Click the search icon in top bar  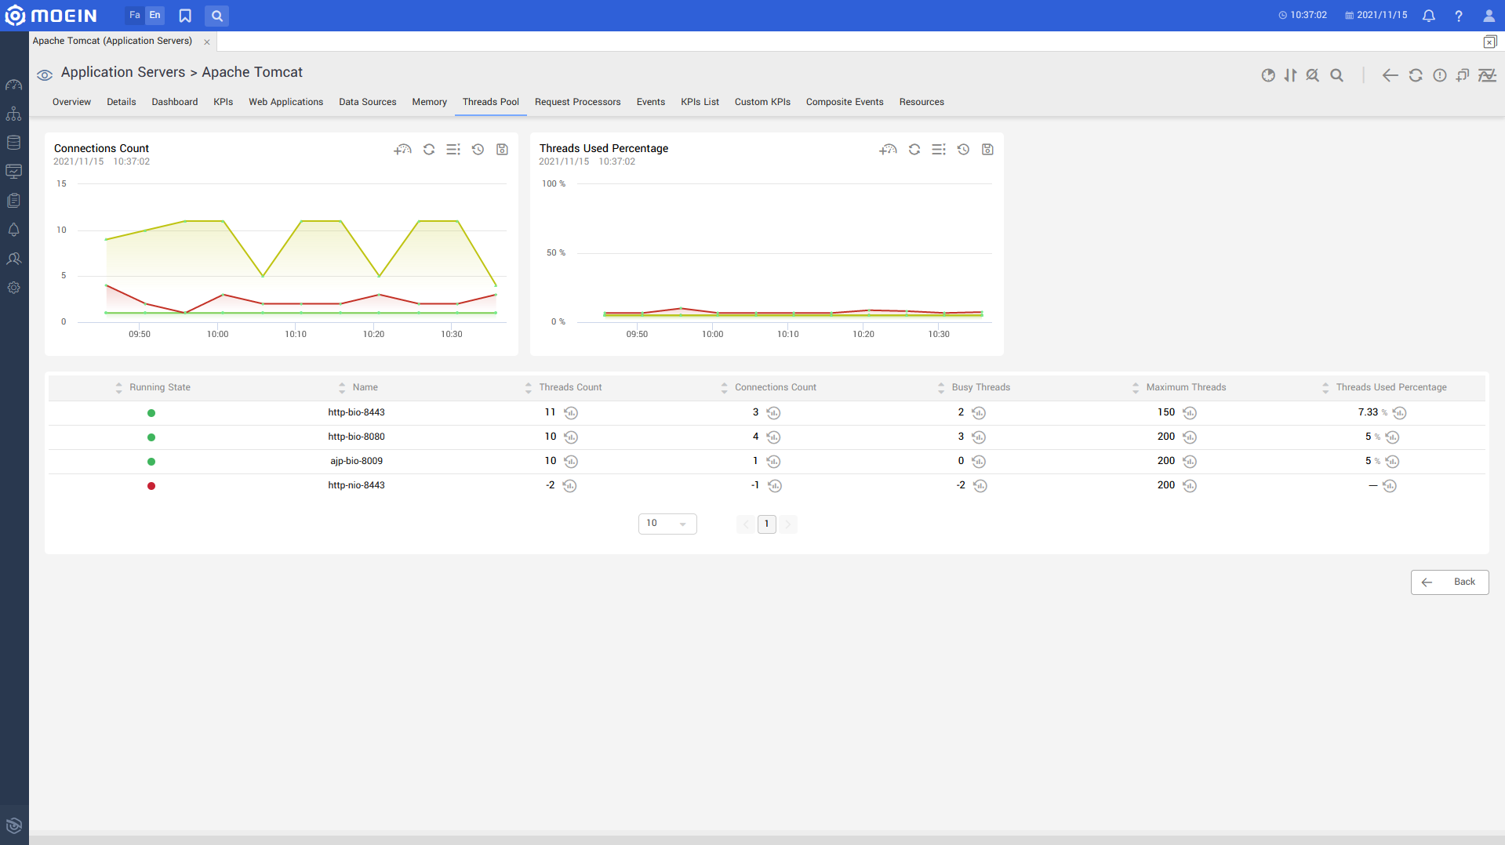coord(217,16)
